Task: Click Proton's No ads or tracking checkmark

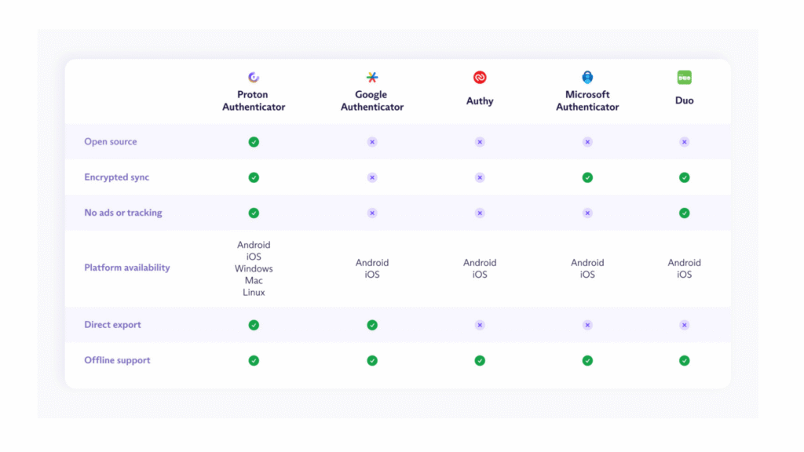Action: tap(254, 213)
